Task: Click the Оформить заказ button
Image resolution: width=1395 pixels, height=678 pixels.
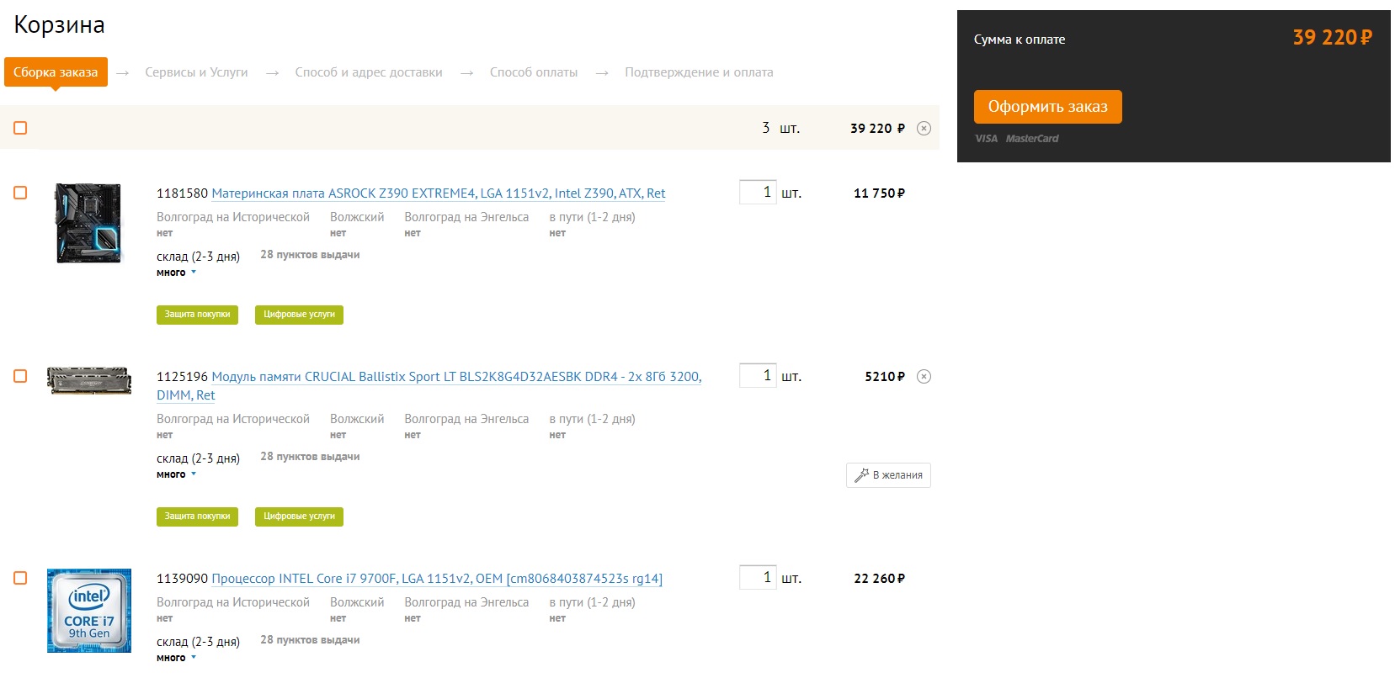Action: tap(1047, 107)
